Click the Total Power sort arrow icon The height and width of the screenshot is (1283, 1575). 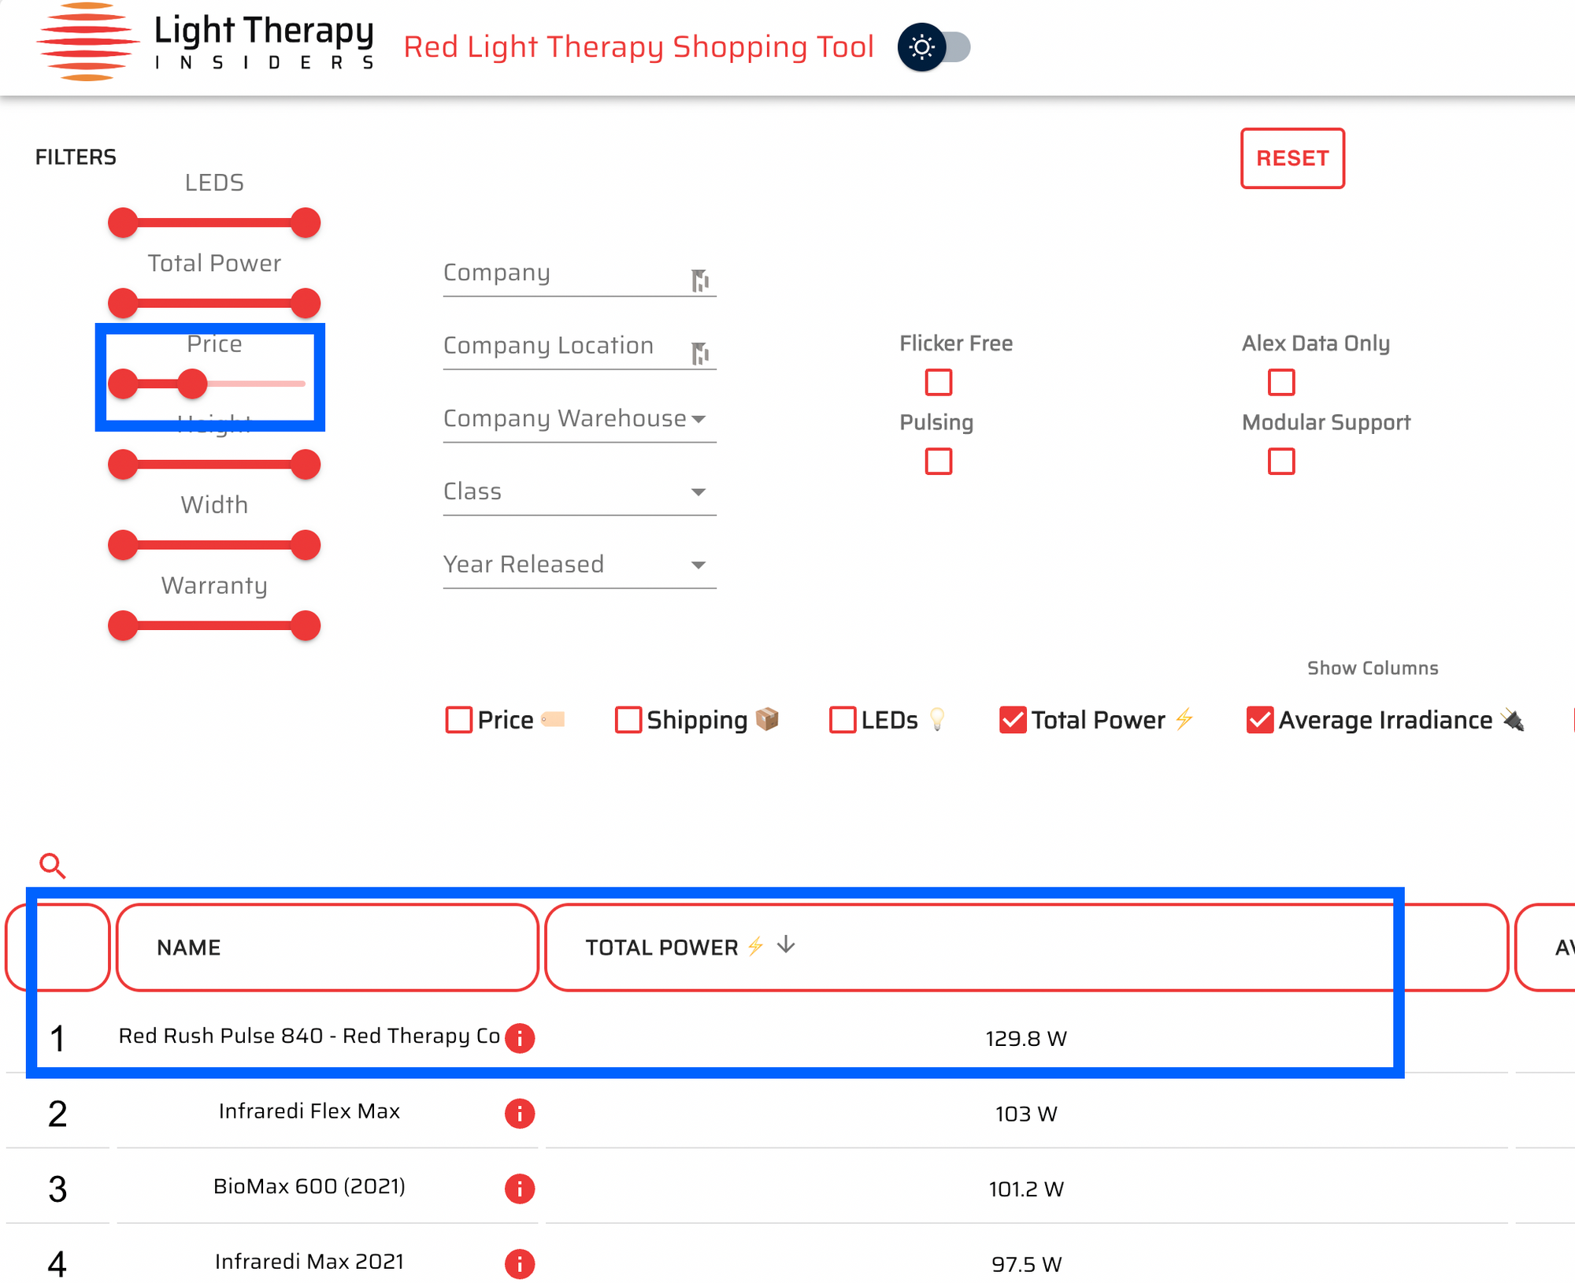(x=785, y=945)
